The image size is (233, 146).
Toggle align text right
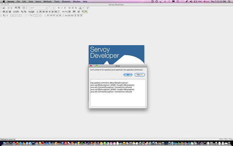76,8
